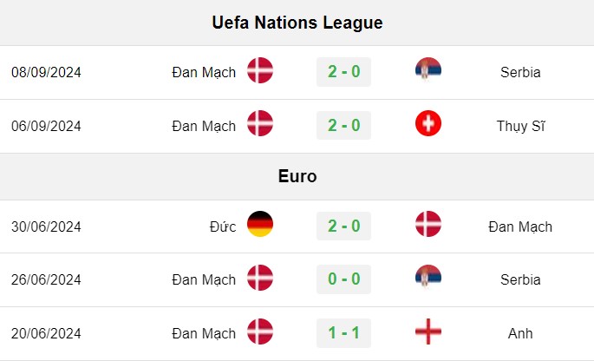
Task: Click Denmark flag in 06/09/2024 match
Action: click(260, 123)
